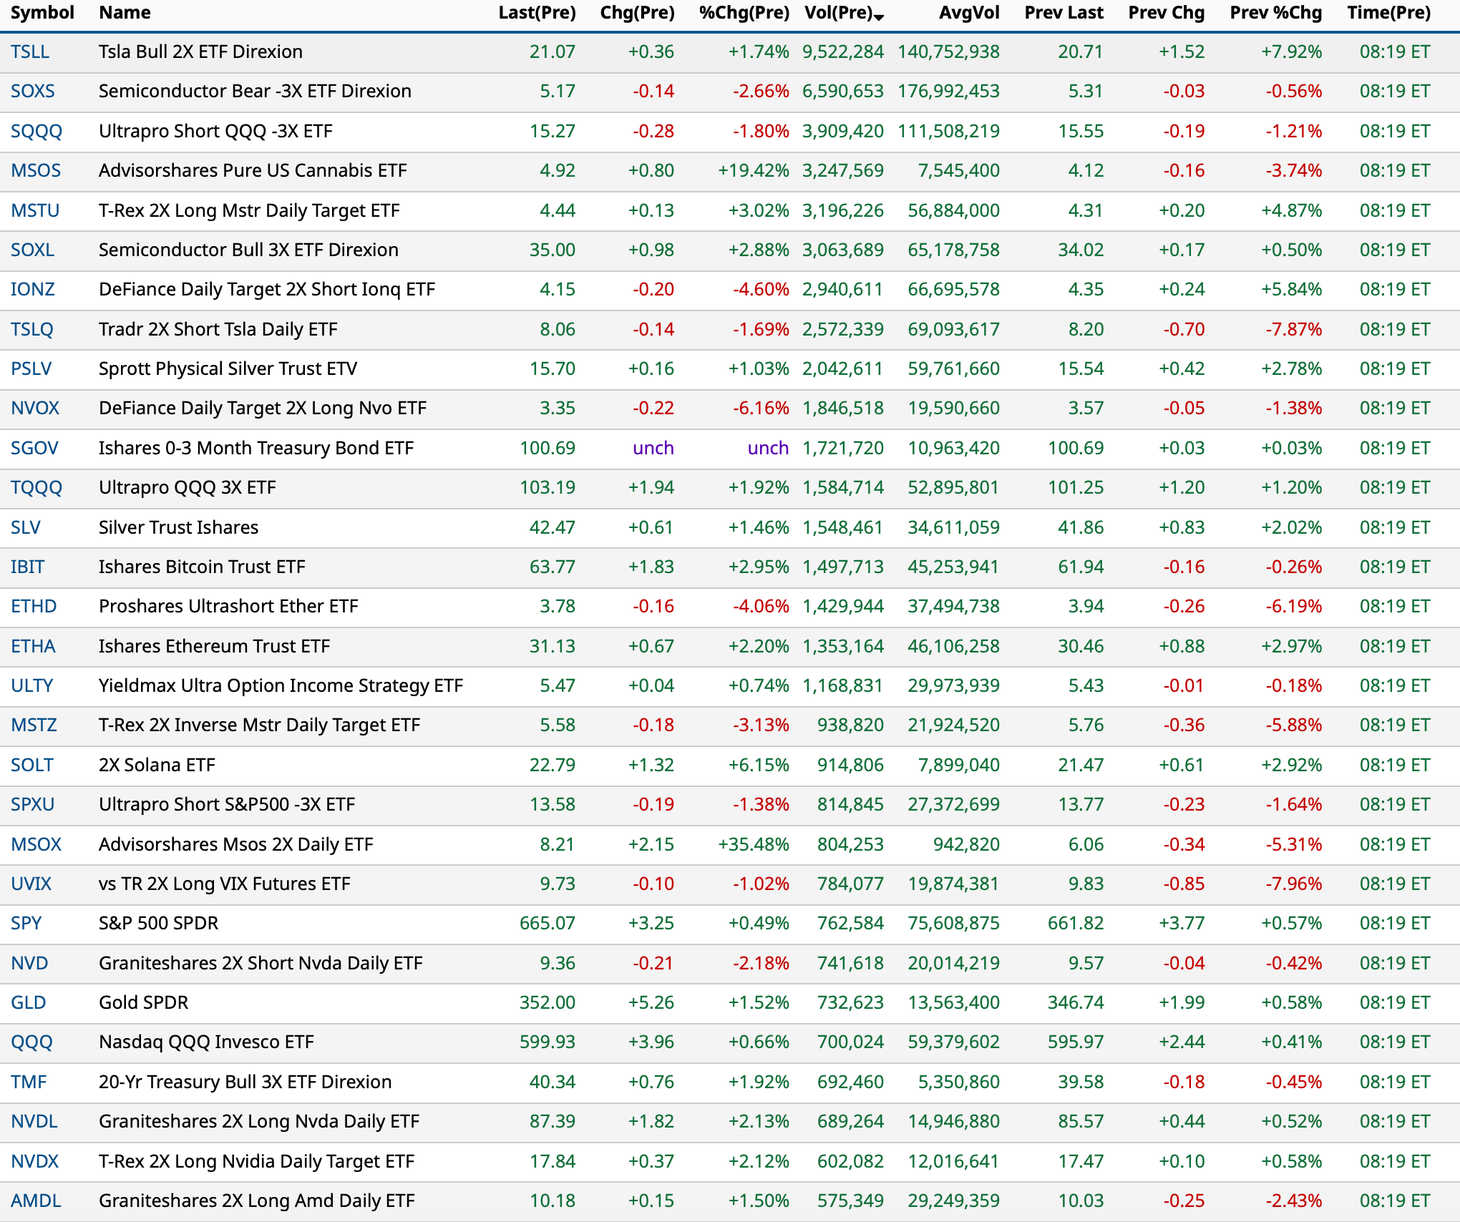Viewport: 1460px width, 1222px height.
Task: Open the AMDL symbol link
Action: (x=36, y=1201)
